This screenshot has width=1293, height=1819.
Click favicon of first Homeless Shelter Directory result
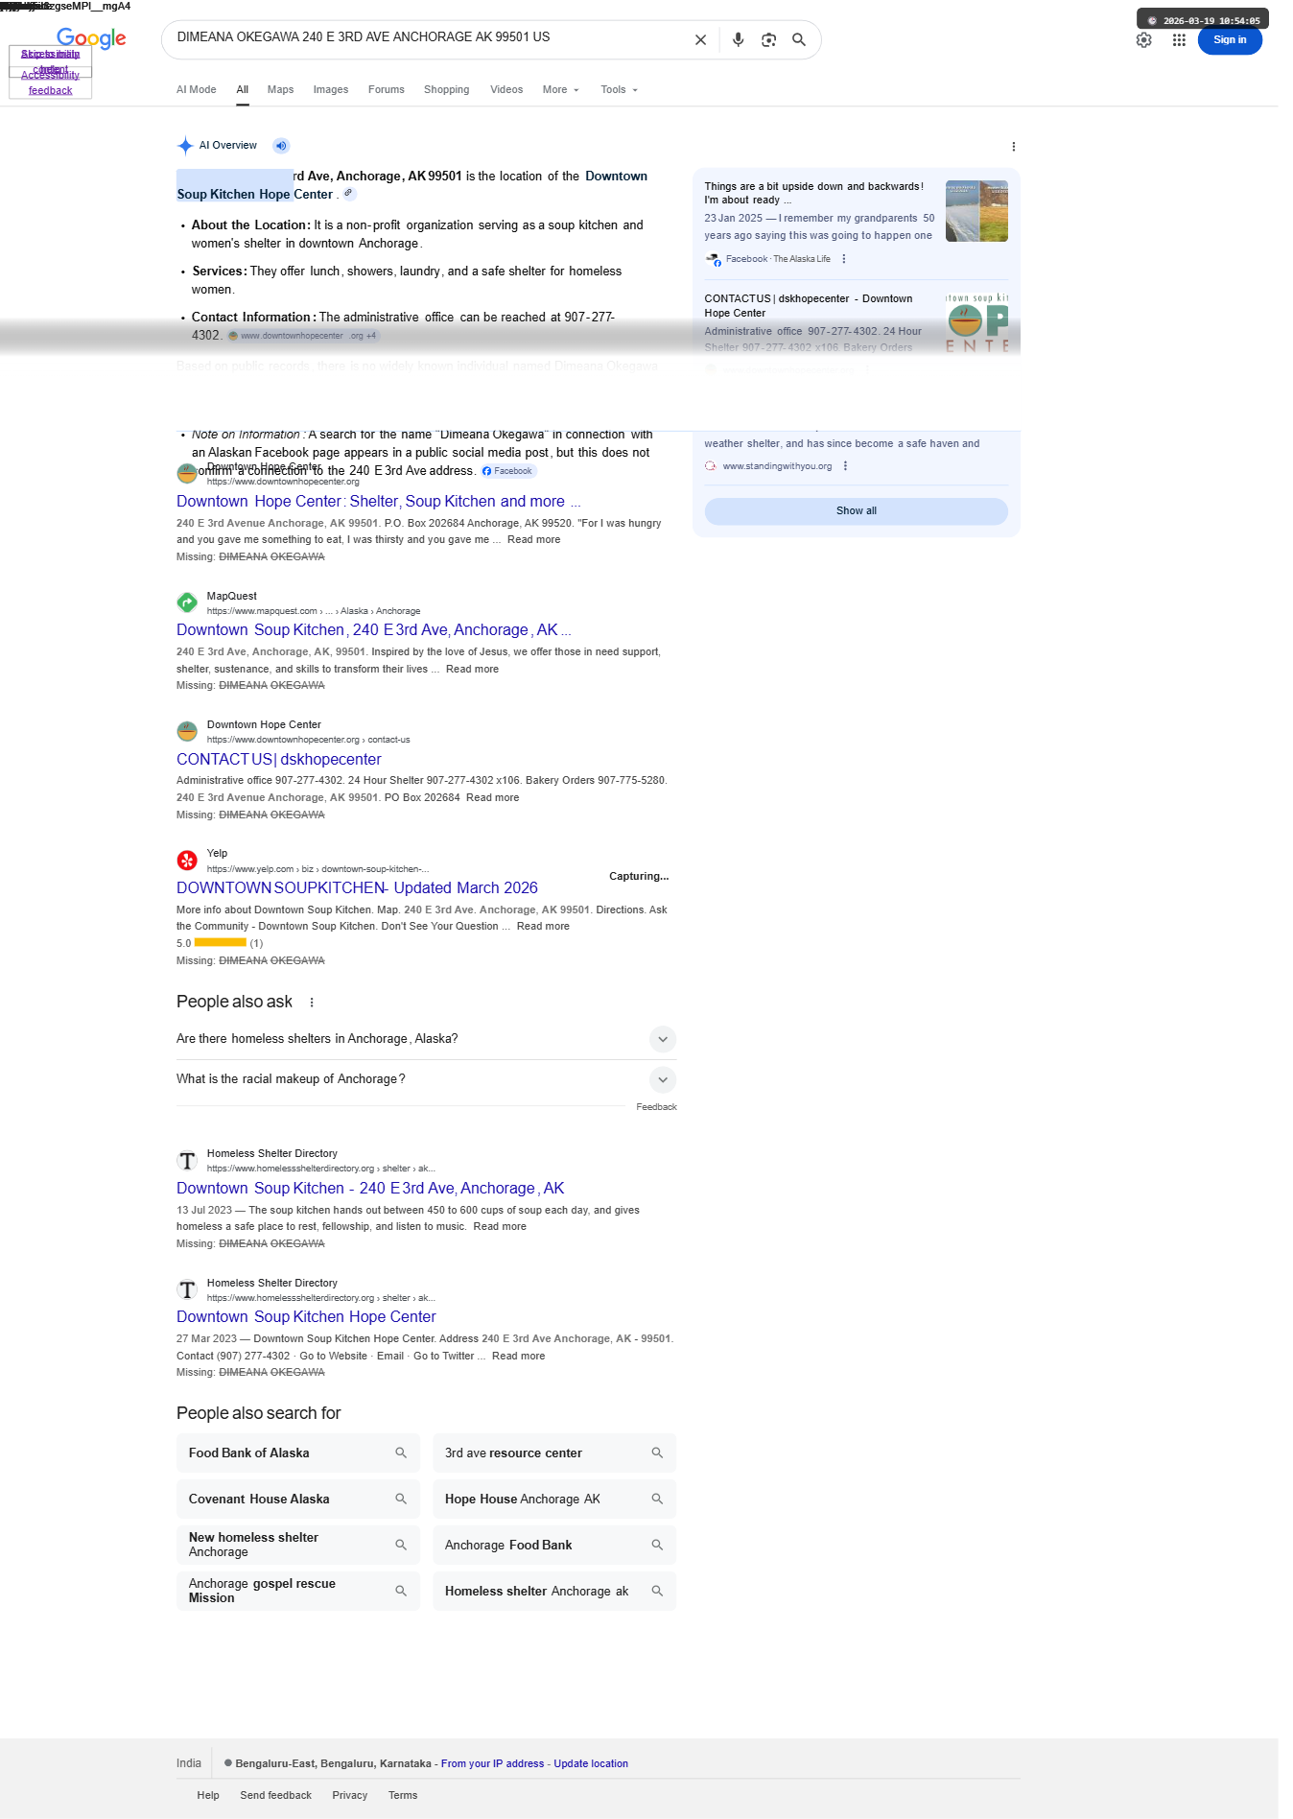coord(187,1161)
